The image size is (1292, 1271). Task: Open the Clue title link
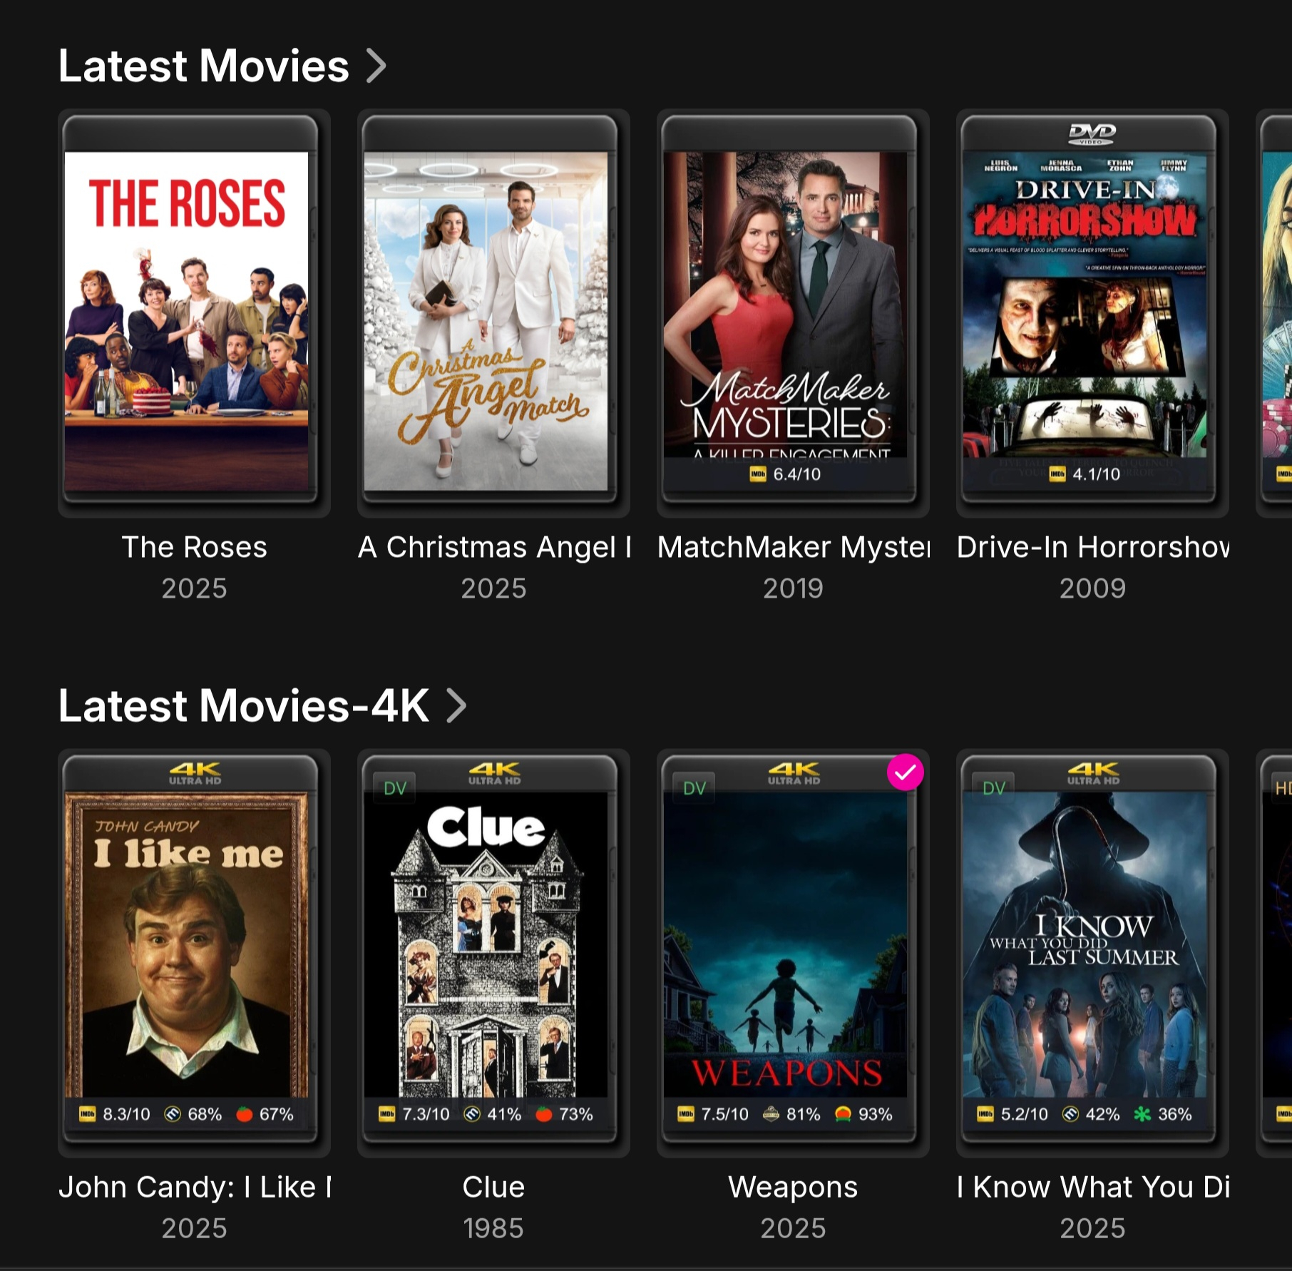pyautogui.click(x=493, y=1188)
